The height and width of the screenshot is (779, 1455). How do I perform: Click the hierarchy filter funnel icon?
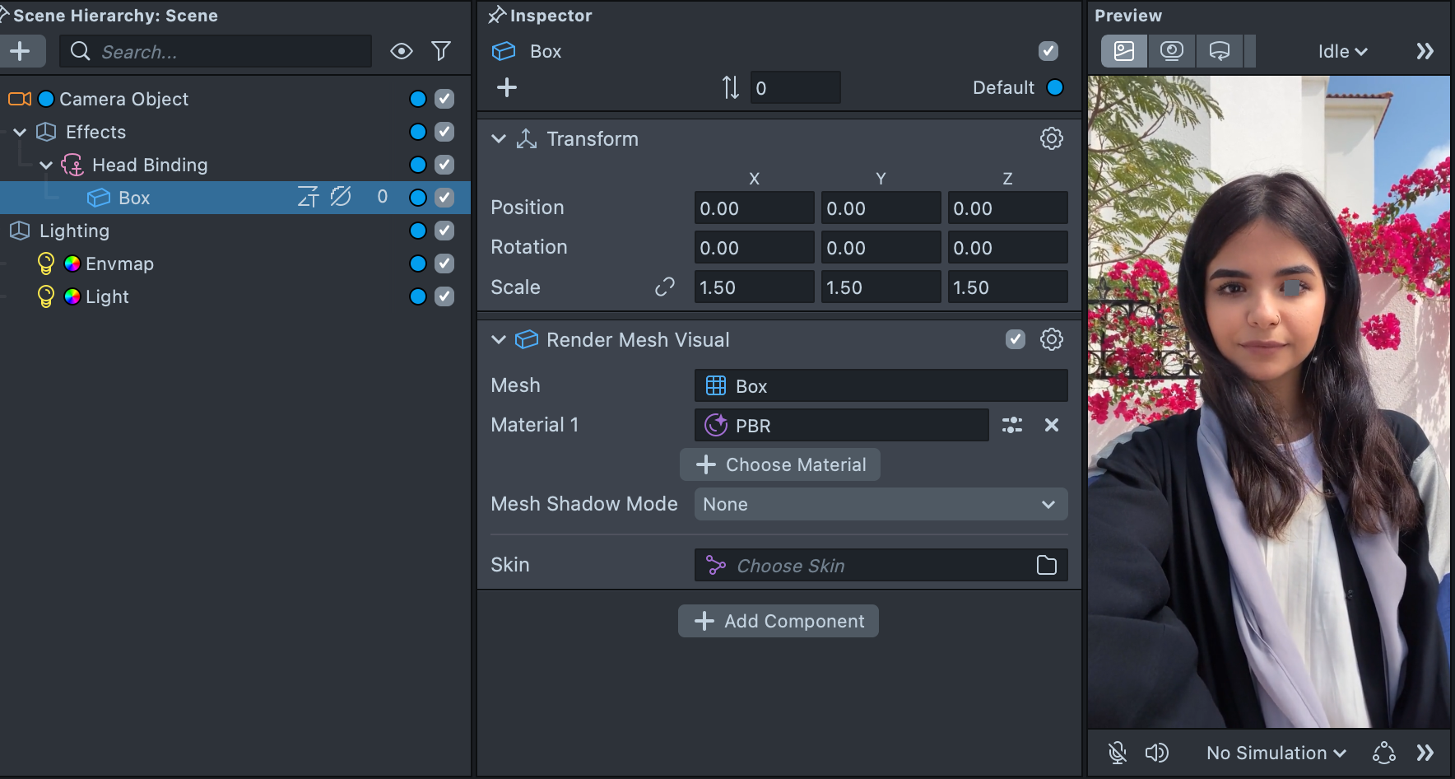[441, 51]
